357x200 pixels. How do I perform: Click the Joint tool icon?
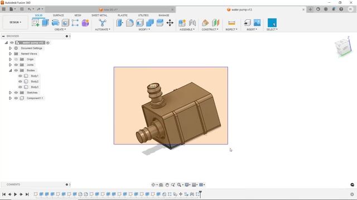point(192,23)
